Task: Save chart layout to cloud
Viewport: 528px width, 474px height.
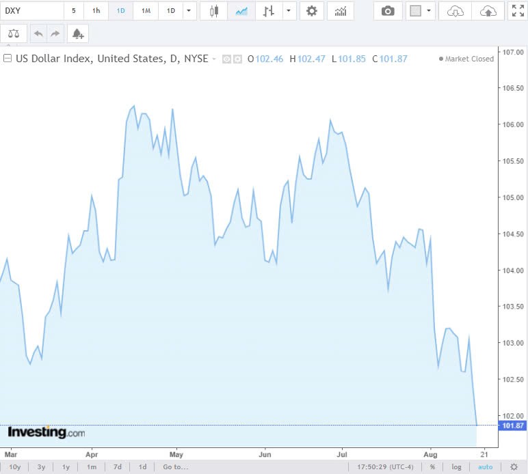Action: click(488, 11)
